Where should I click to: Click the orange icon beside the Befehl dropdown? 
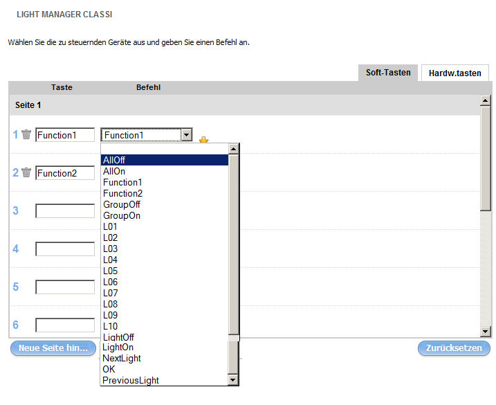pyautogui.click(x=203, y=140)
